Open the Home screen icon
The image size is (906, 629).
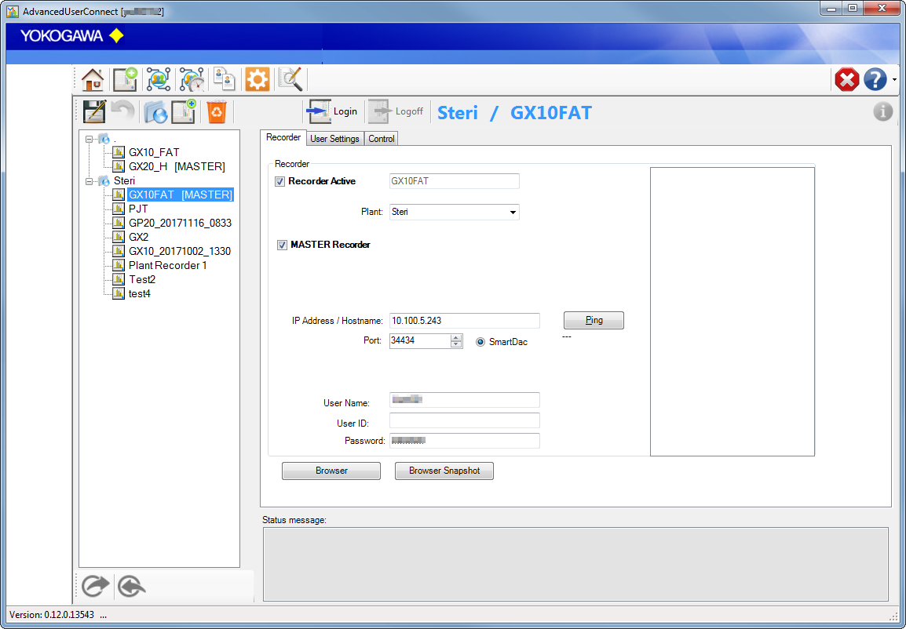[93, 80]
